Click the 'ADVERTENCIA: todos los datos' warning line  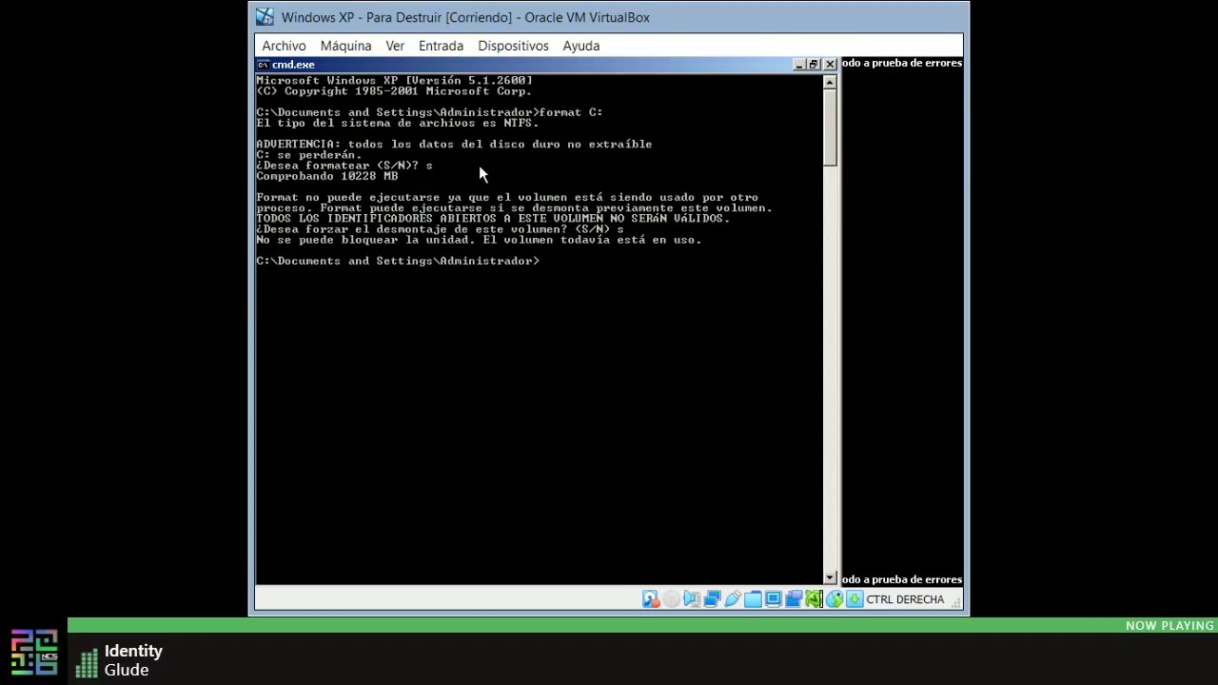(454, 145)
